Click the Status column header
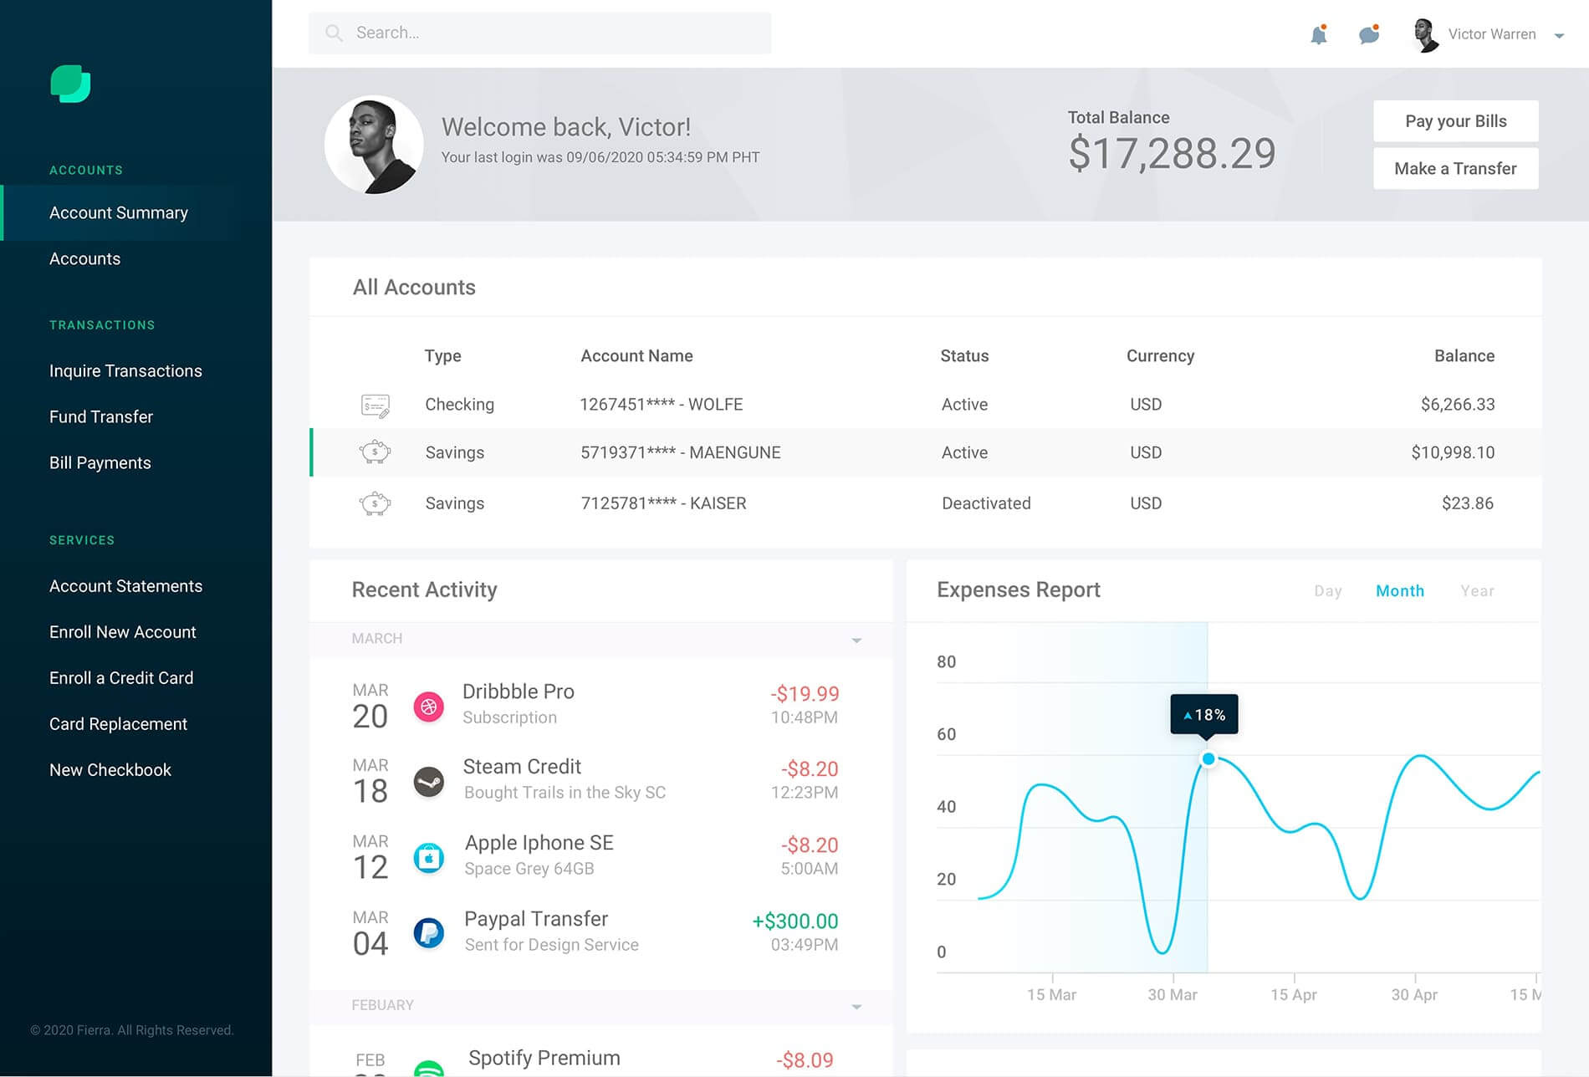Screen dimensions: 1589x1077 click(964, 356)
